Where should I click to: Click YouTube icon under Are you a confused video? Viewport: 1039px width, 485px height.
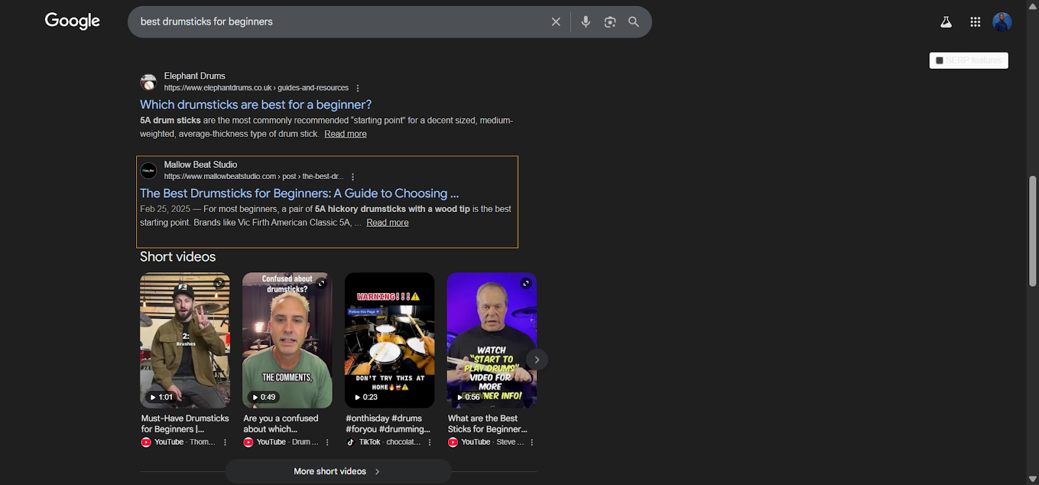248,442
